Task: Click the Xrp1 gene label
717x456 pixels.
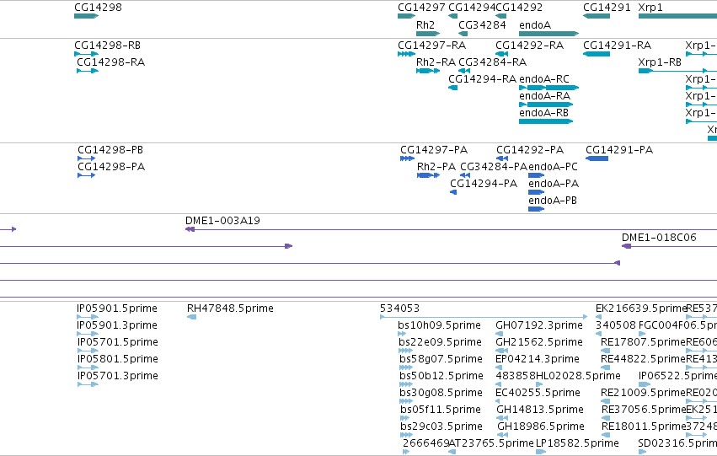Action: (650, 8)
